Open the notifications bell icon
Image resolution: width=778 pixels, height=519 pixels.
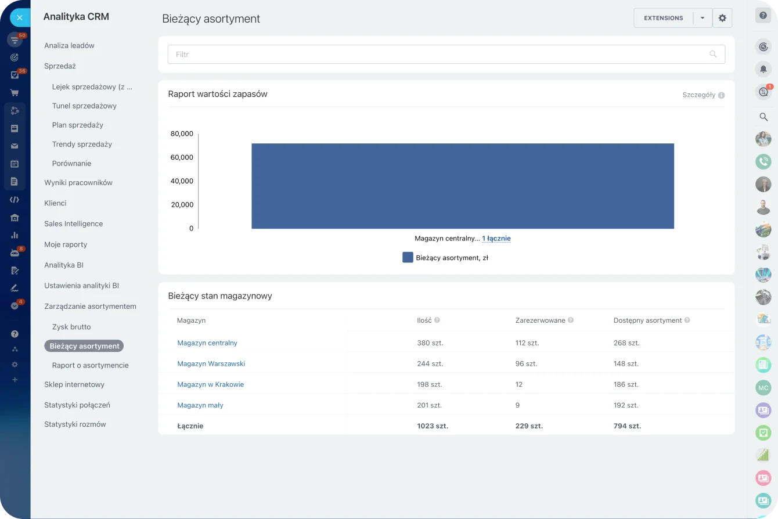763,69
